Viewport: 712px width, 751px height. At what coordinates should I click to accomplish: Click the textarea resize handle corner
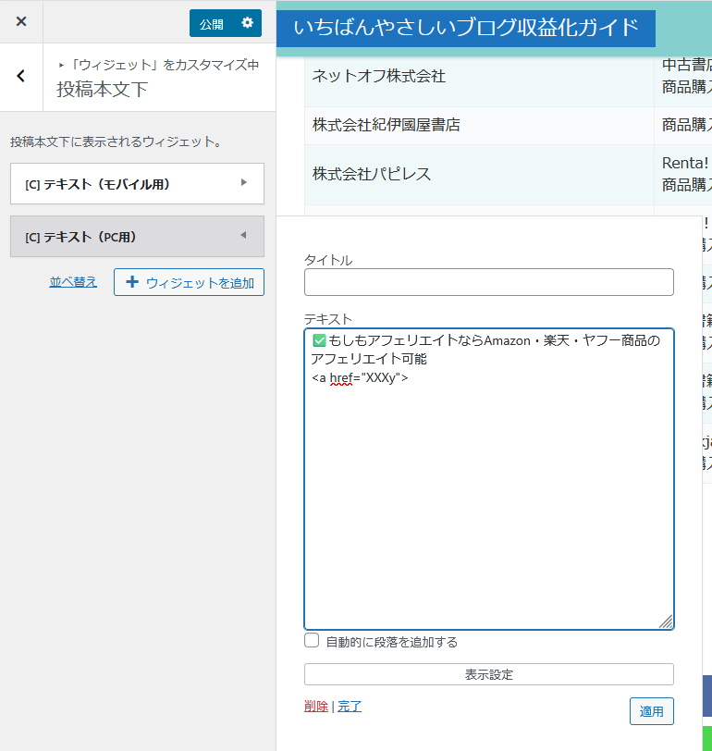point(666,622)
